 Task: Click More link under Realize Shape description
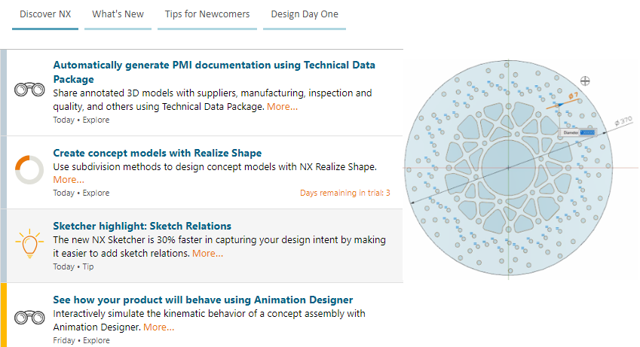(69, 179)
